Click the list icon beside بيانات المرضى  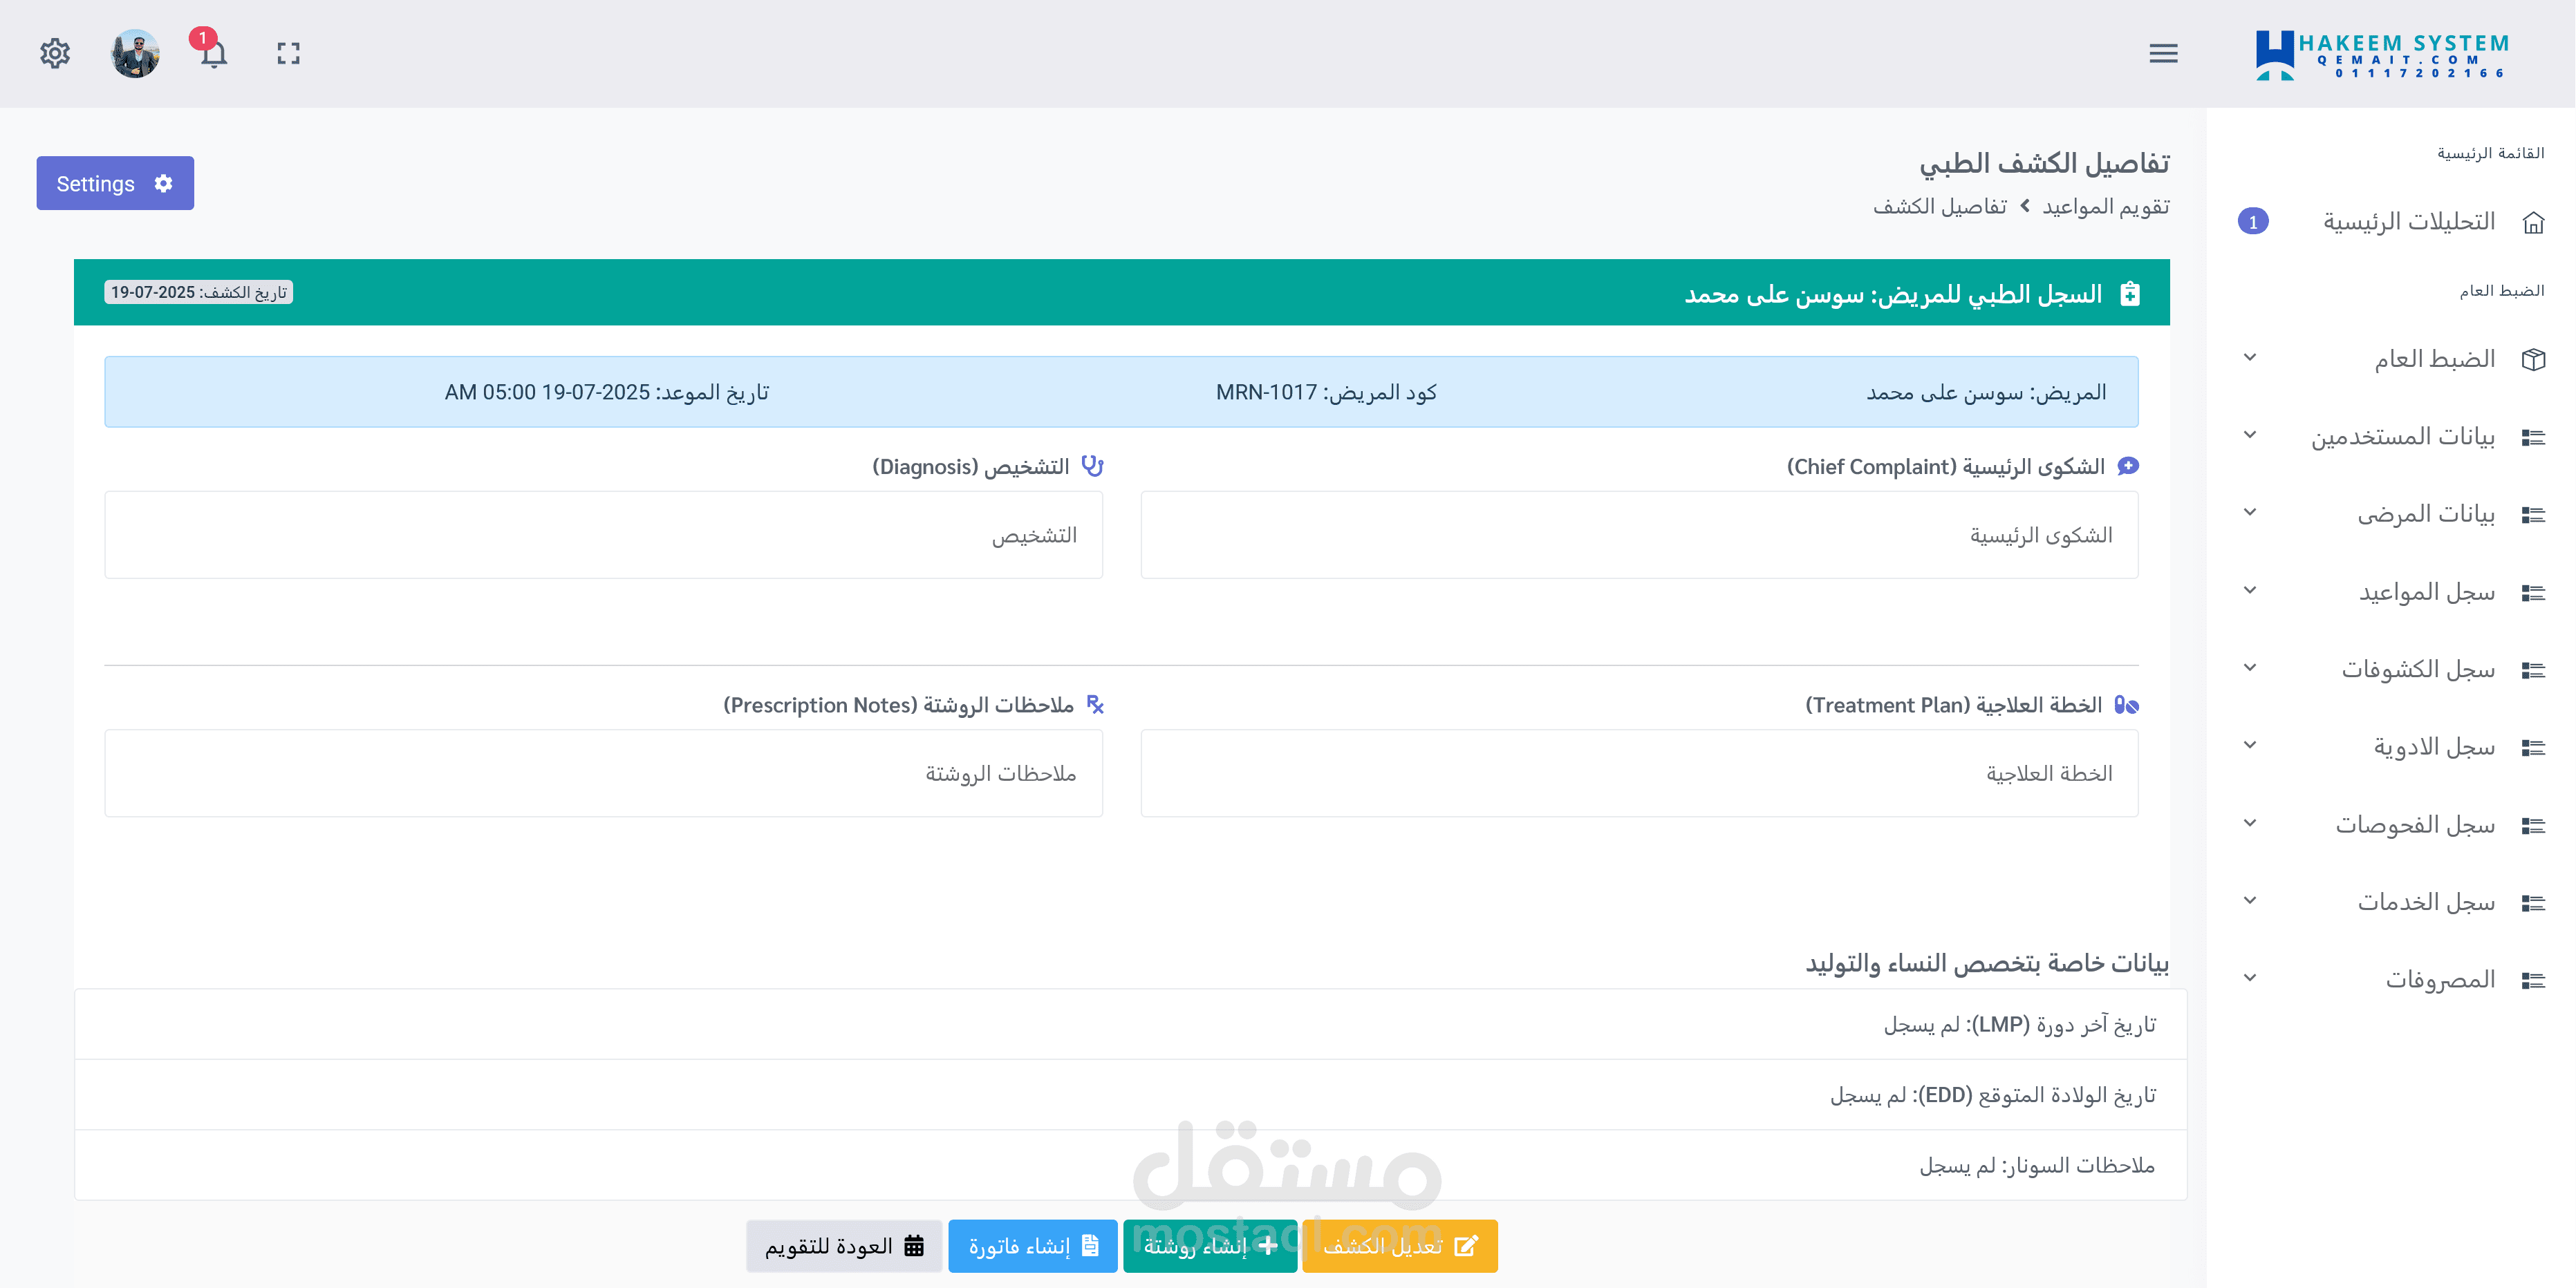2533,515
